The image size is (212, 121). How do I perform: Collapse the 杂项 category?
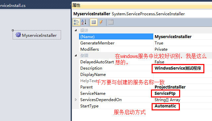click(x=76, y=55)
